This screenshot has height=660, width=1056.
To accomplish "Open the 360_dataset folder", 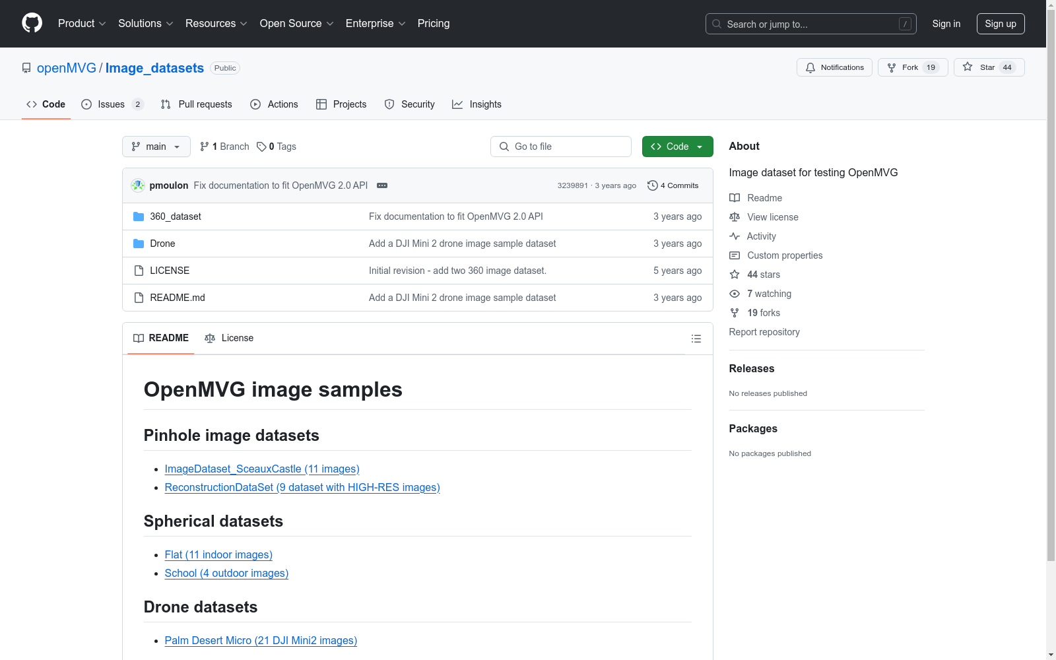I will pos(176,216).
